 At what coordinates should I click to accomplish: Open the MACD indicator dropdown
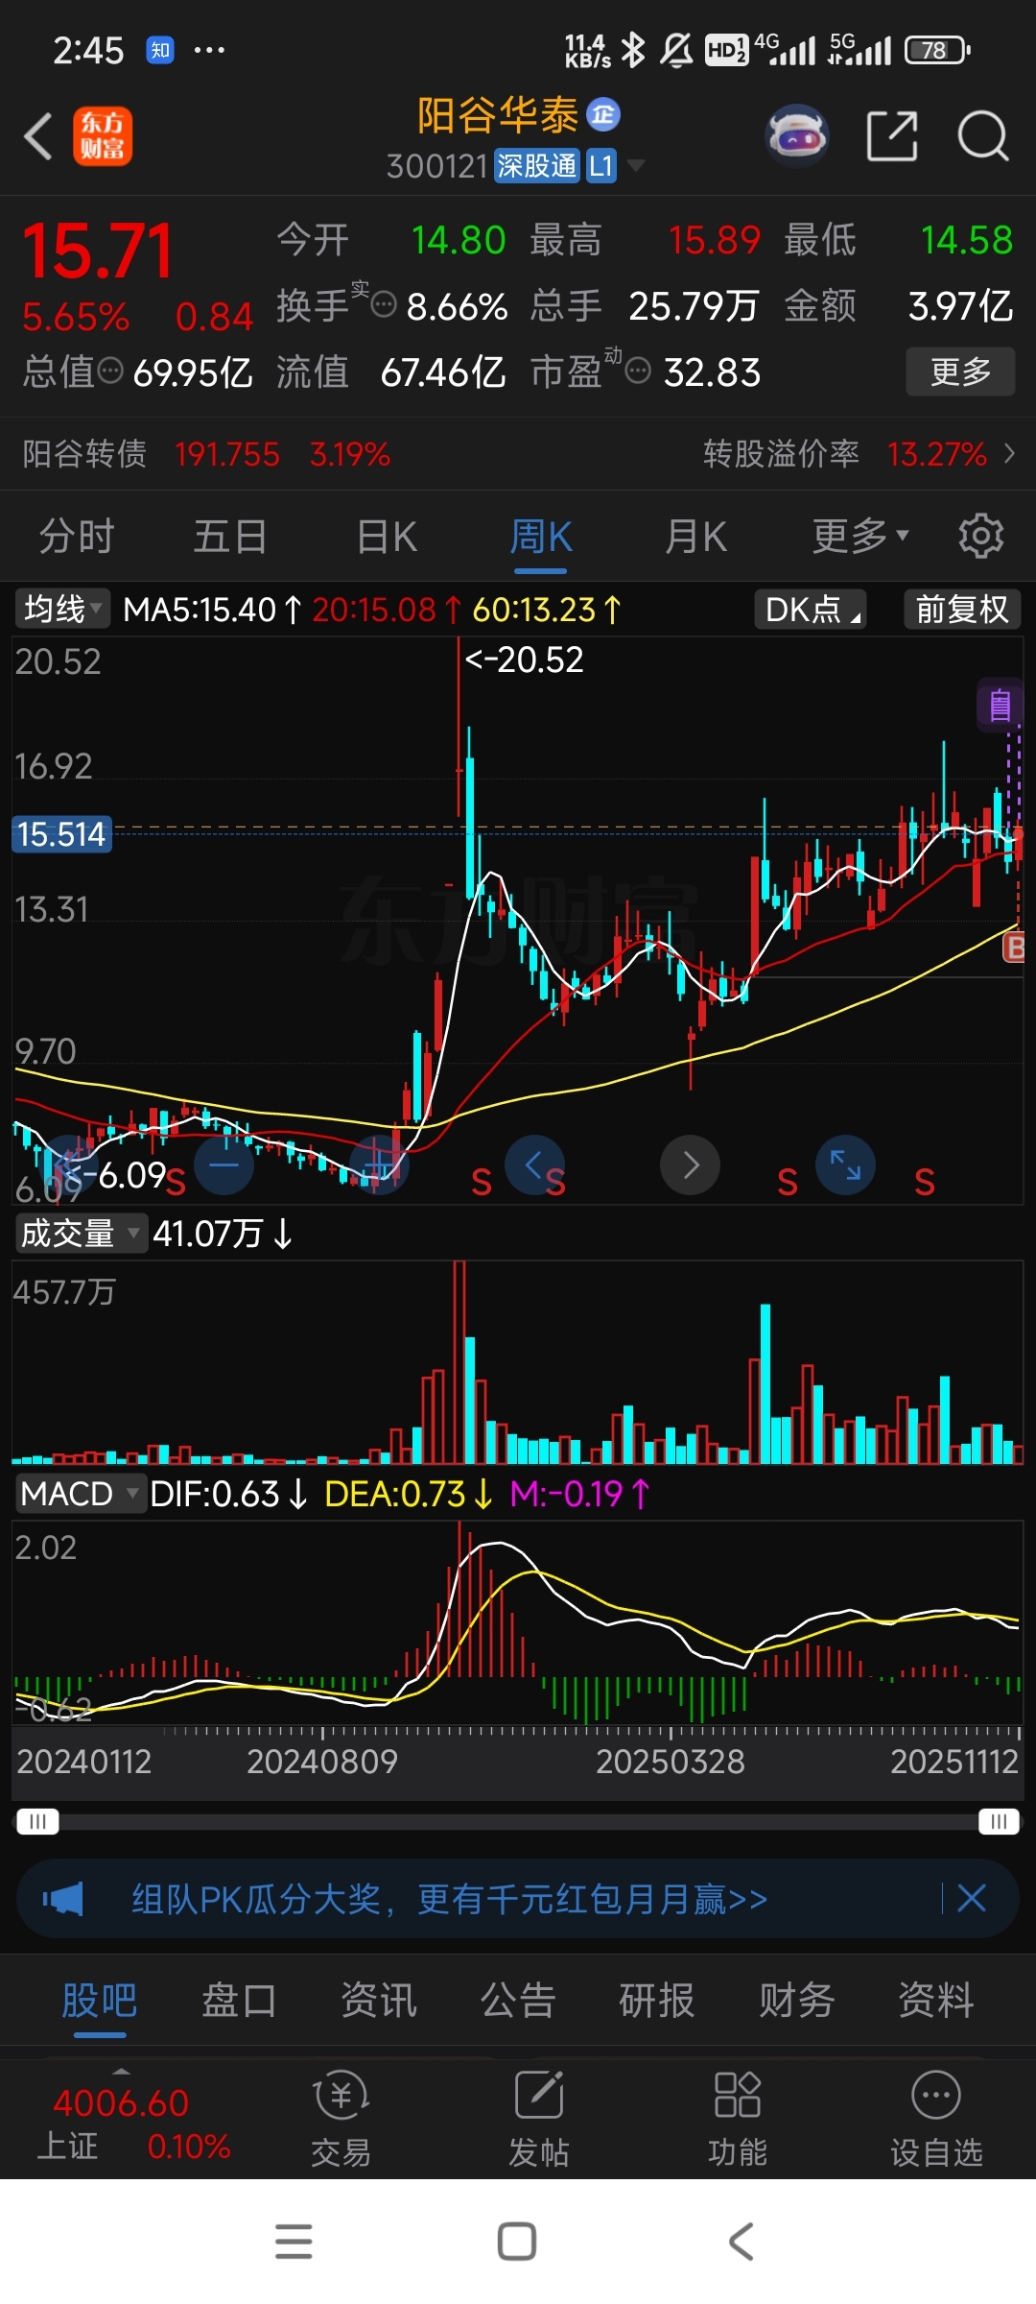[x=81, y=1494]
